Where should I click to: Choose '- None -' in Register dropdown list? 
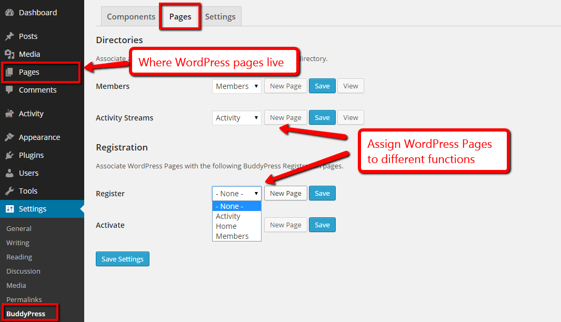click(237, 206)
